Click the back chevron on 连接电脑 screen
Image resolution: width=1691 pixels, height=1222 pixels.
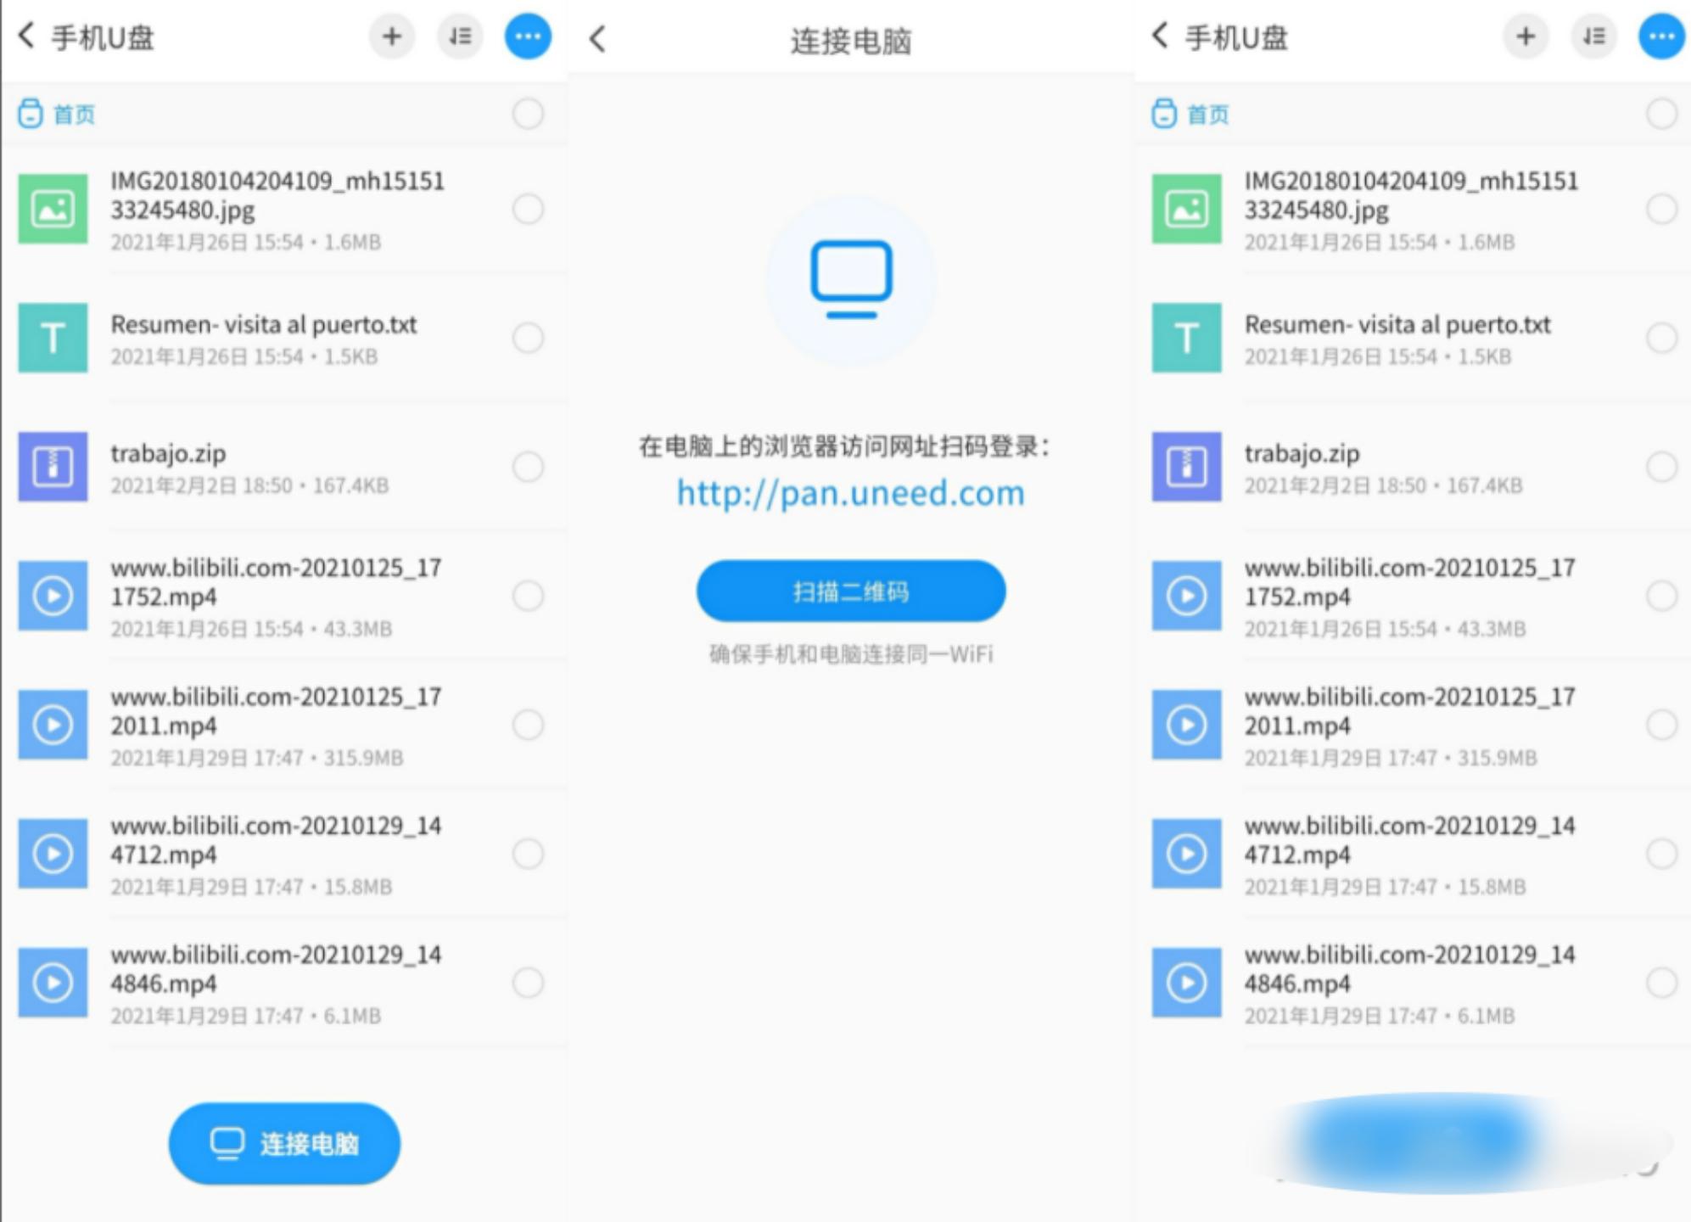[x=596, y=40]
